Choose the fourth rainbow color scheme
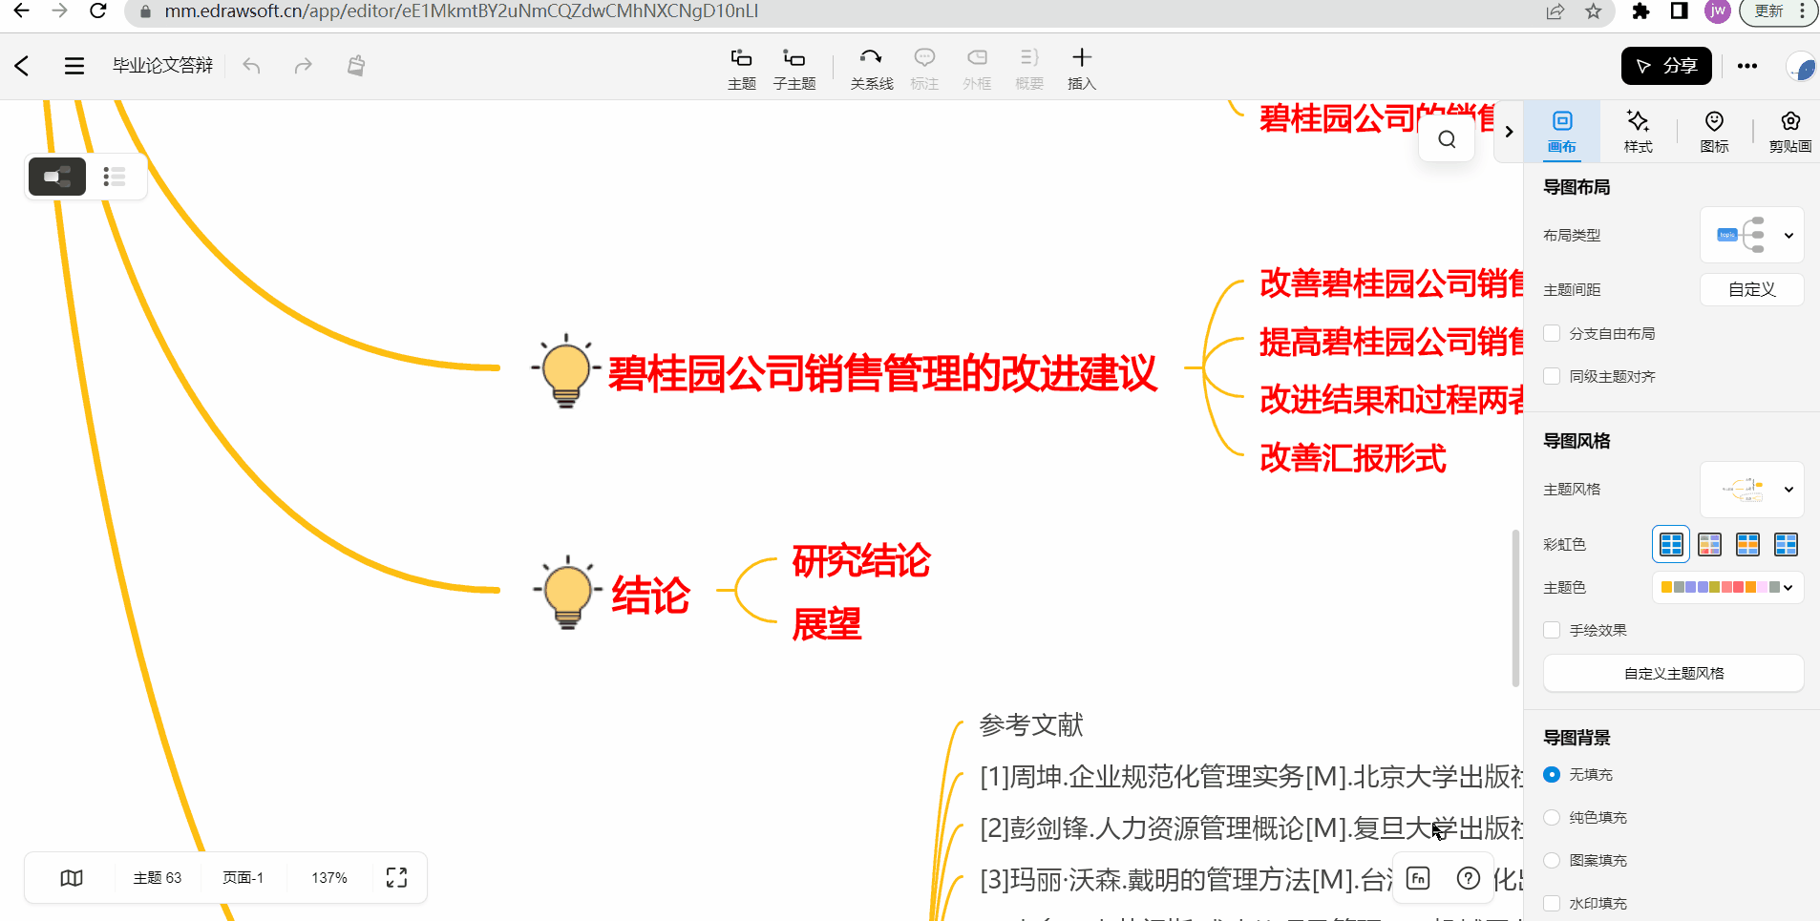This screenshot has height=921, width=1820. [x=1786, y=544]
